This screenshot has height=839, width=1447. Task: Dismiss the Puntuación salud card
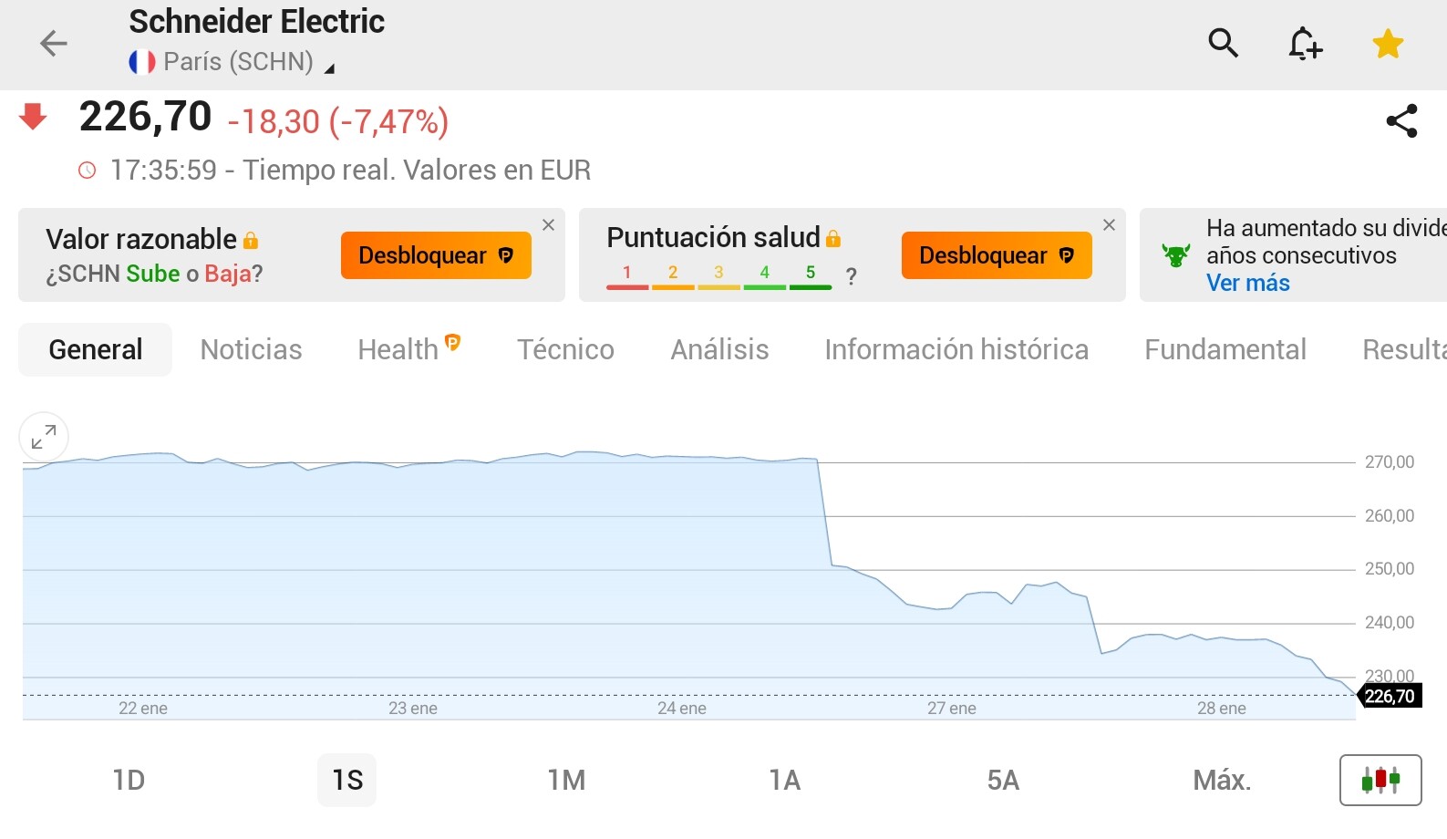click(x=1109, y=225)
